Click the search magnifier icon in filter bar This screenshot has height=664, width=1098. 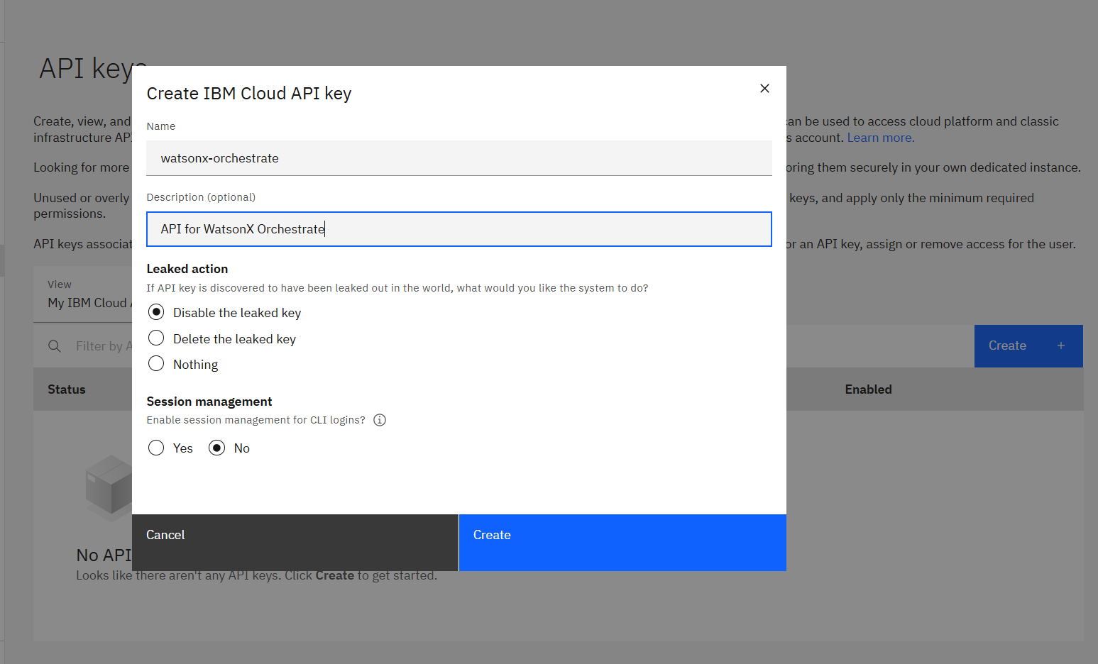(x=55, y=346)
